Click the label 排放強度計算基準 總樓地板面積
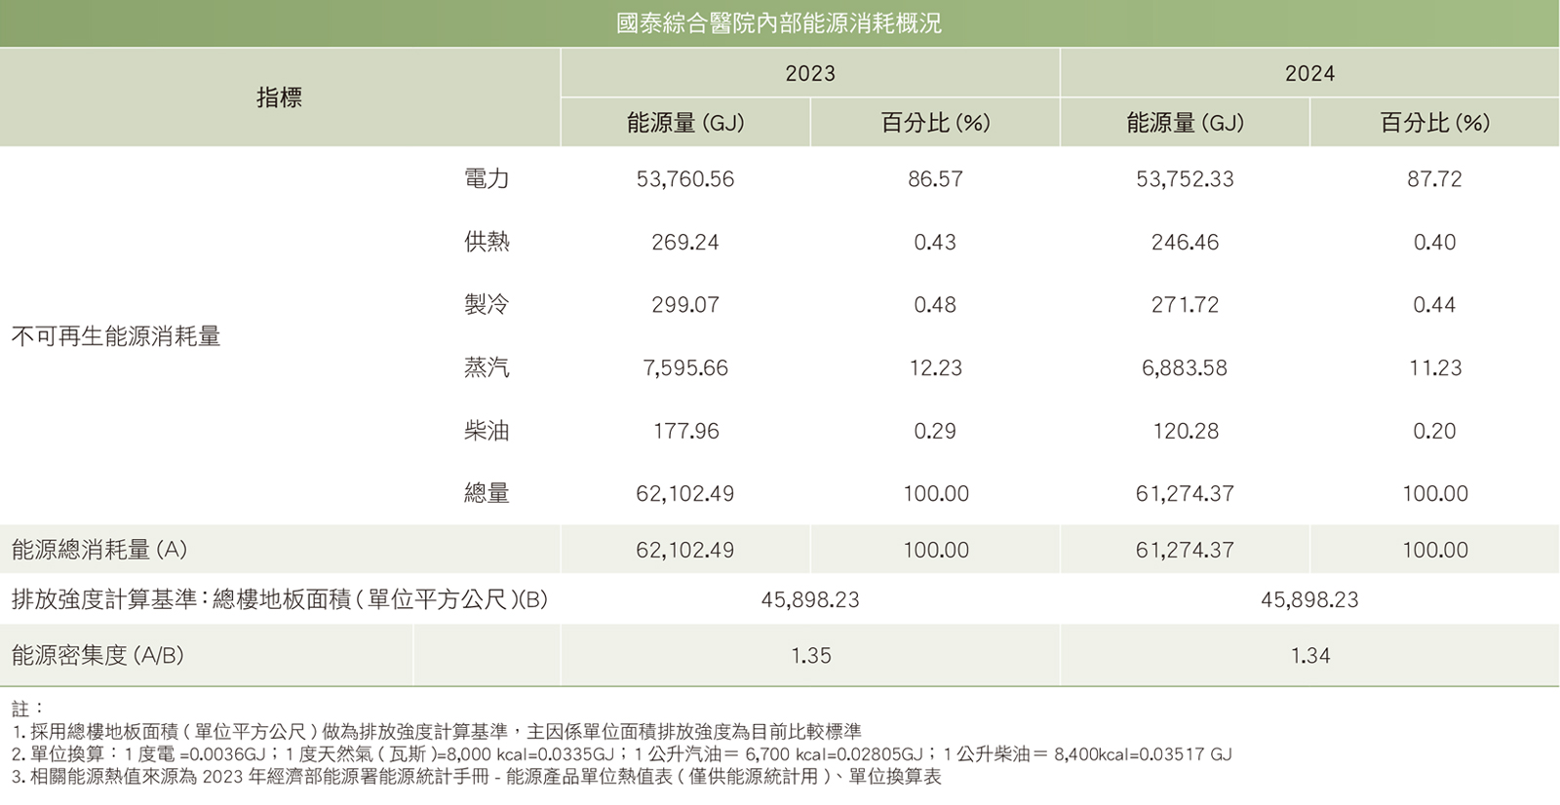 279,599
